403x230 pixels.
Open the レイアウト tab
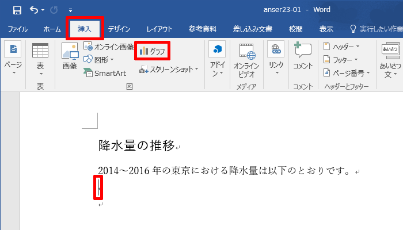tap(159, 29)
